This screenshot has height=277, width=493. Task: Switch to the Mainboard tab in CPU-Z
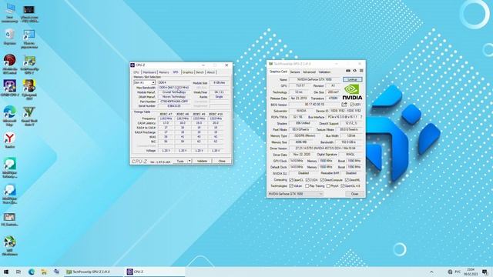point(149,72)
